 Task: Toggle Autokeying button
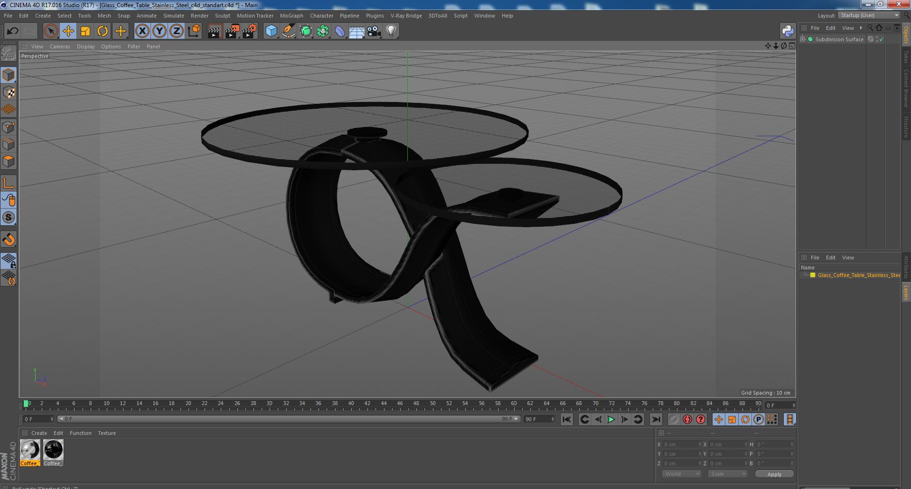click(687, 419)
